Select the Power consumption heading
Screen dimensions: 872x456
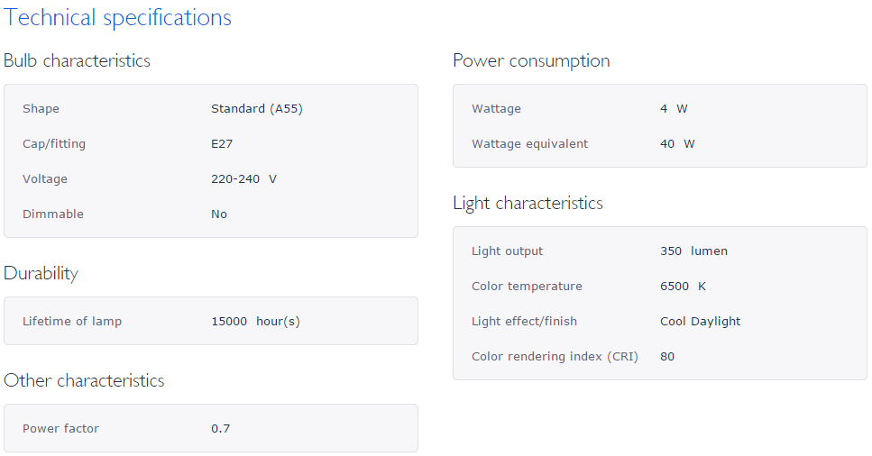coord(531,60)
